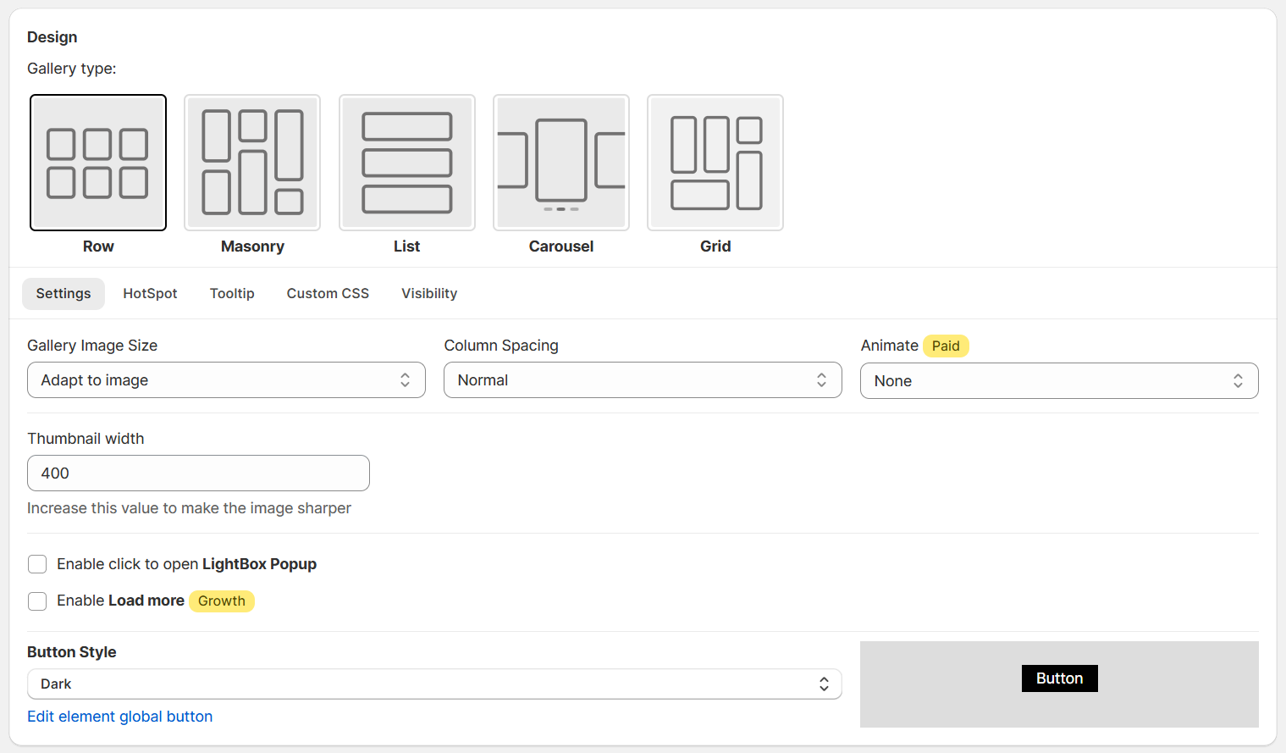Show the Visibility tab
1286x753 pixels.
(x=429, y=294)
